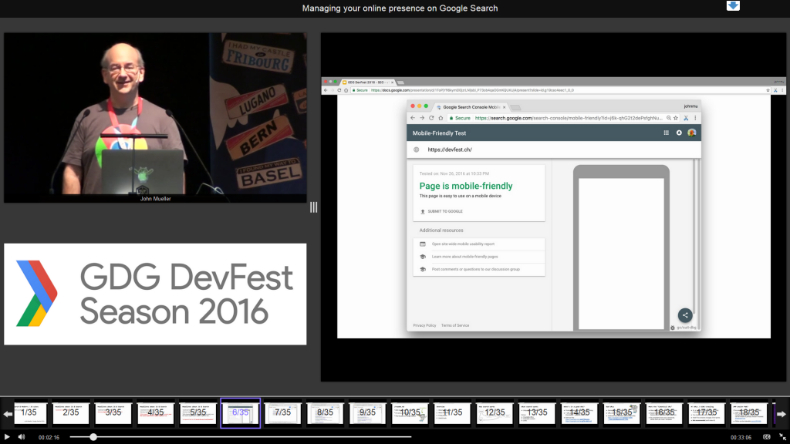Jump to slide thumbnail 12/35
The height and width of the screenshot is (444, 790).
pos(495,413)
